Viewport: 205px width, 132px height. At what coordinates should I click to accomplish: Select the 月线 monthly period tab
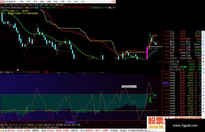point(51,5)
